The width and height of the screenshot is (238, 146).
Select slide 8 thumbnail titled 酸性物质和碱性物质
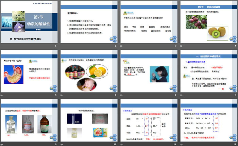(209, 71)
